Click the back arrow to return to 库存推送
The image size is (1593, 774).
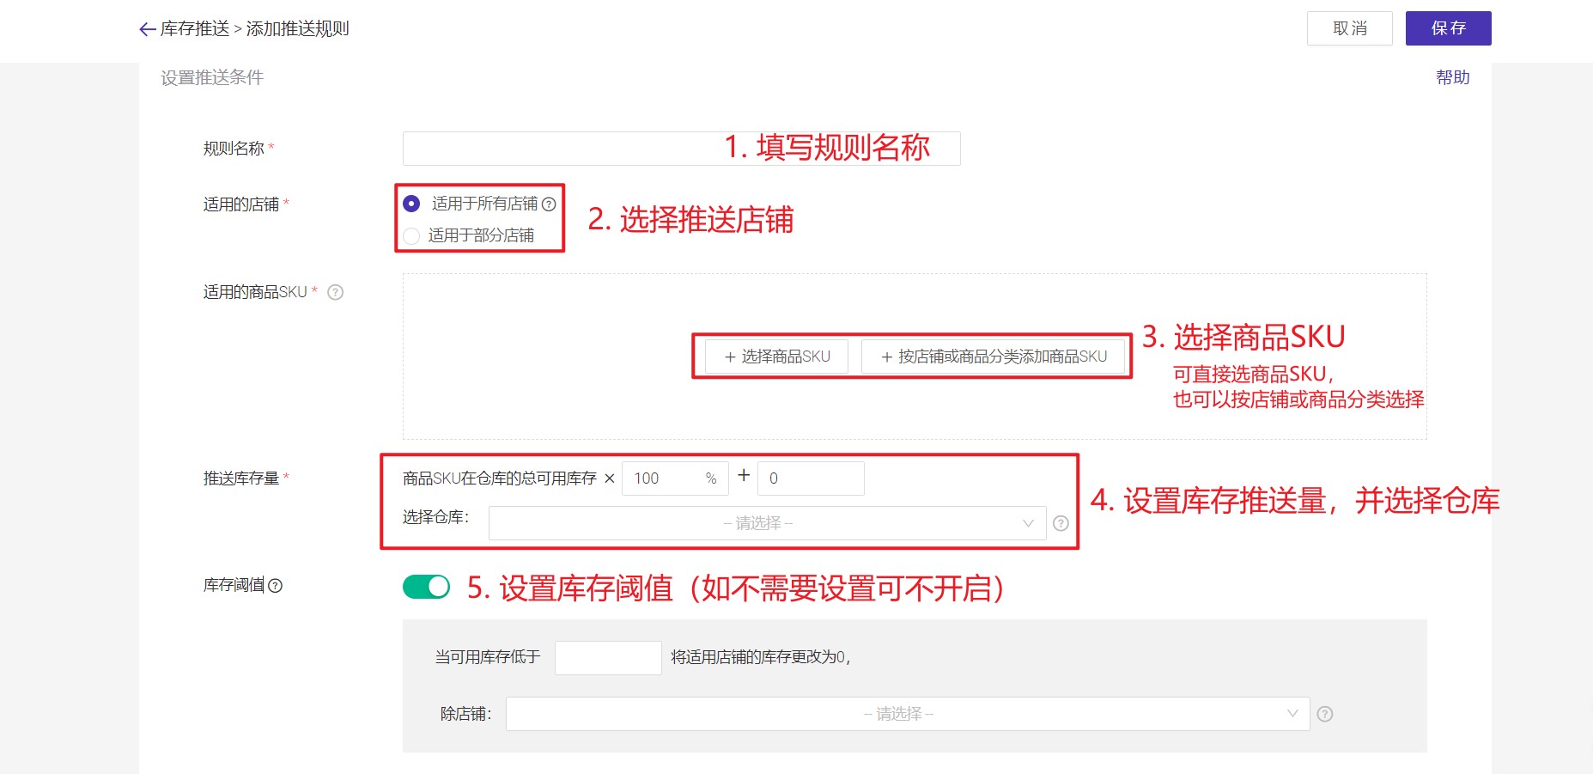click(x=146, y=28)
